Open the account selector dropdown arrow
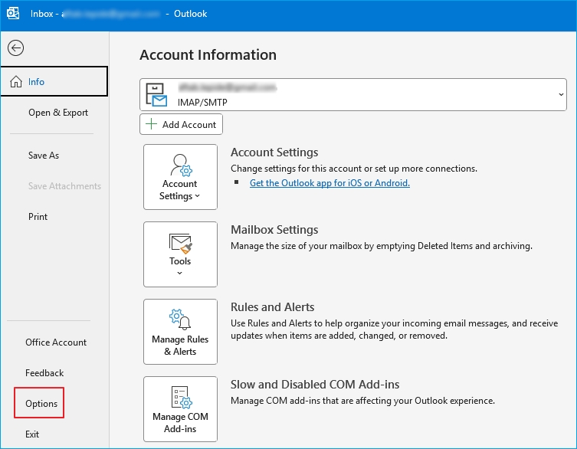Image resolution: width=577 pixels, height=449 pixels. 561,94
